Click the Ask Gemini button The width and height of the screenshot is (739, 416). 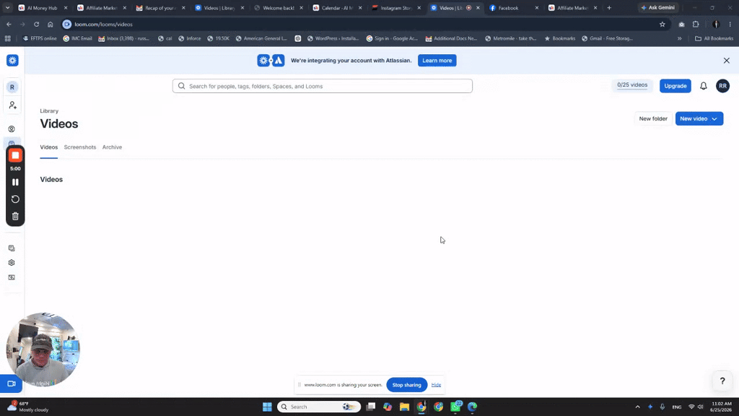coord(658,7)
